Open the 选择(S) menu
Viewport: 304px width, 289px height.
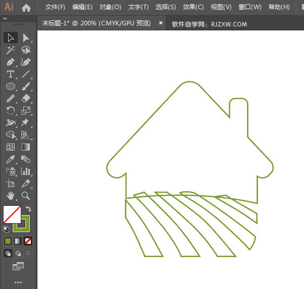(166, 7)
